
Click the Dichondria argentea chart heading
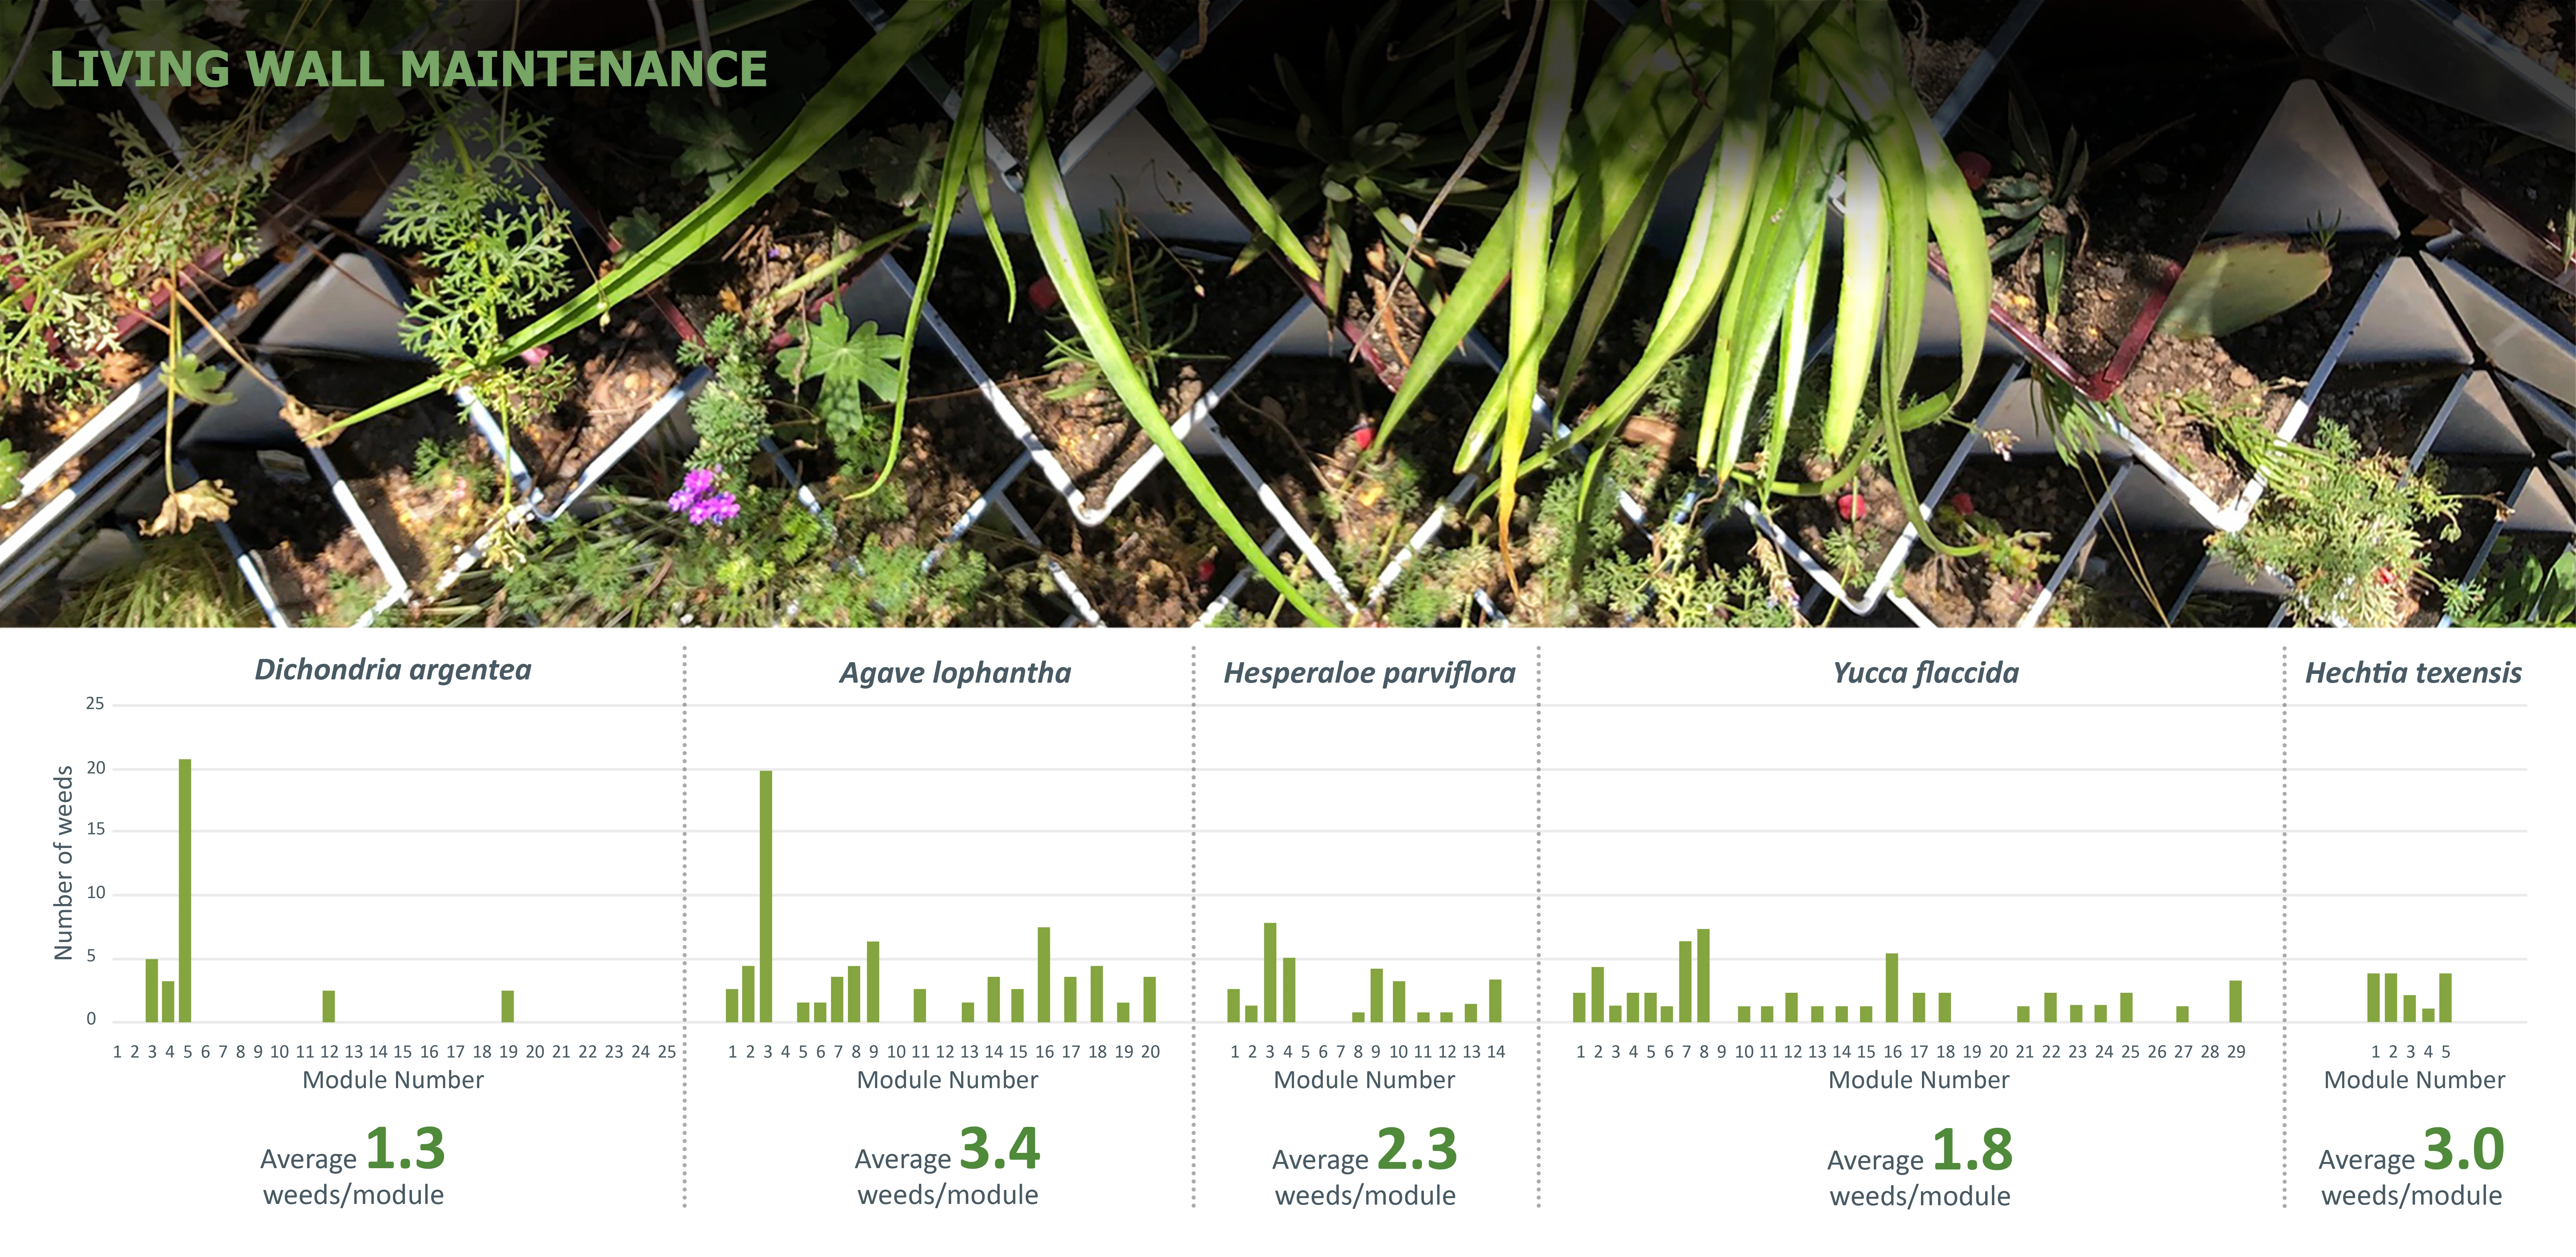(x=393, y=670)
